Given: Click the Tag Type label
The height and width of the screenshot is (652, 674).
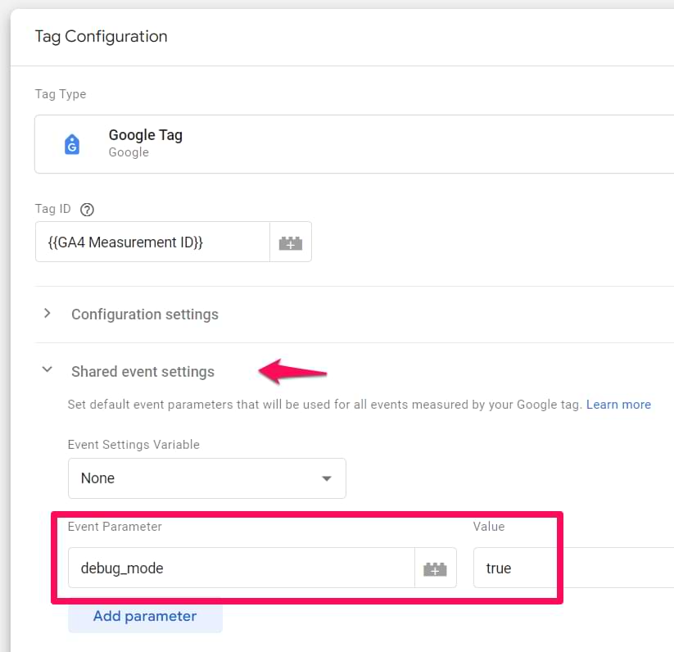Looking at the screenshot, I should point(60,94).
